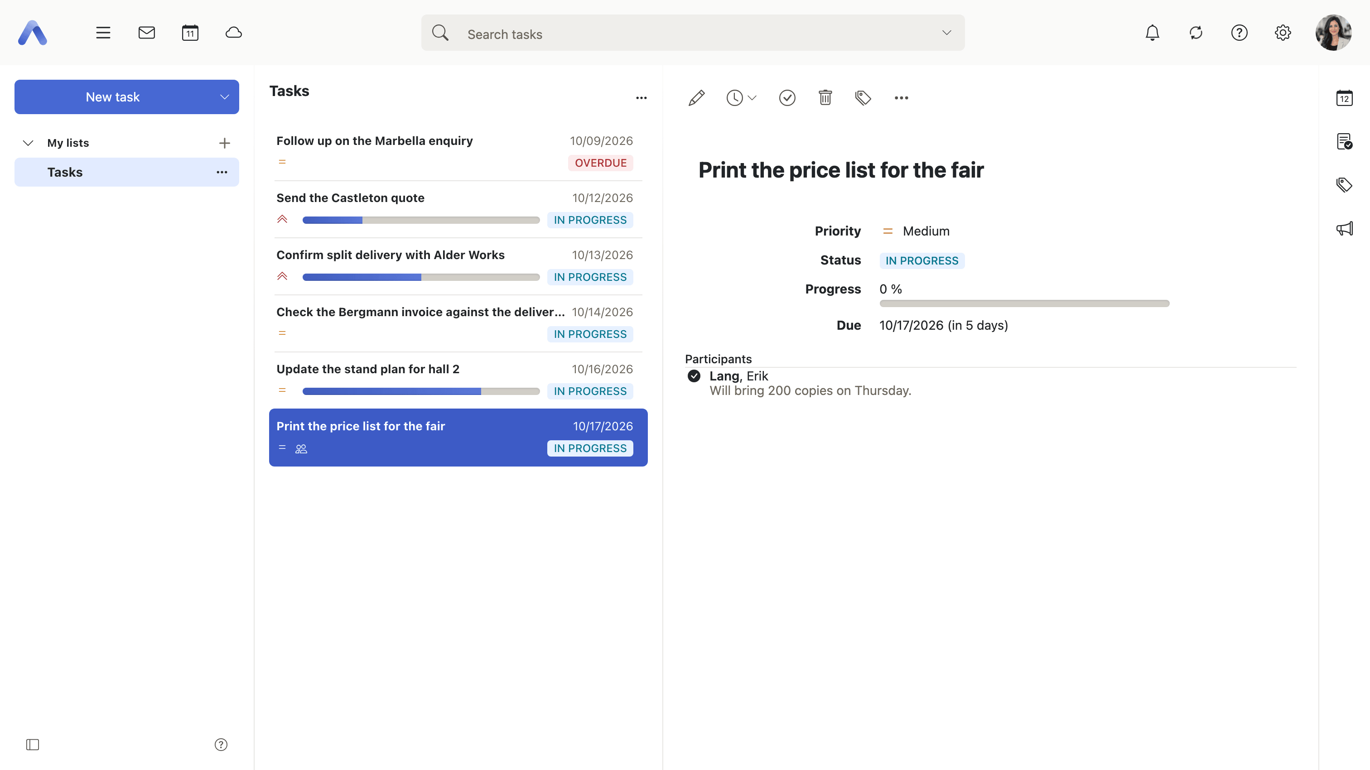The image size is (1370, 770).
Task: Open the cloud Drive icon
Action: [233, 33]
